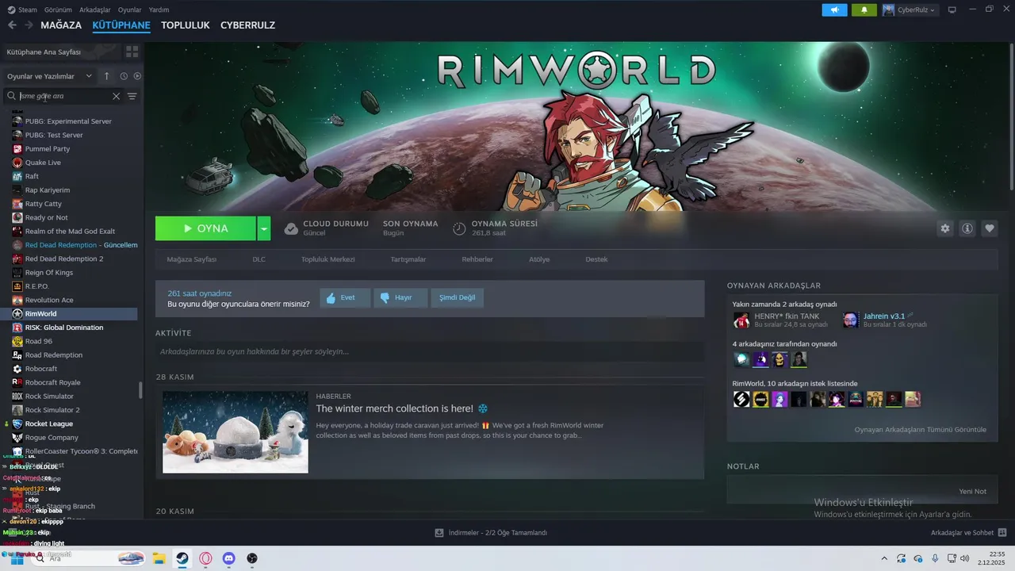Viewport: 1015px width, 571px height.
Task: Open the winter merch news thumbnail
Action: tap(236, 432)
